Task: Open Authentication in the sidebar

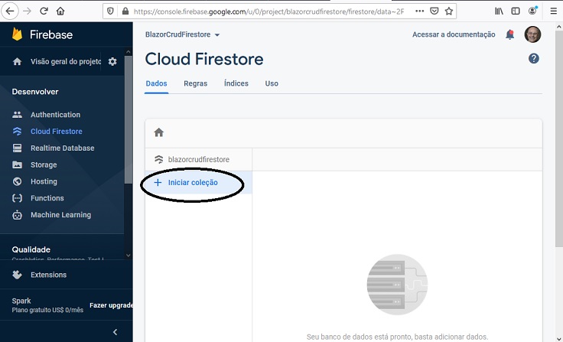Action: point(55,115)
